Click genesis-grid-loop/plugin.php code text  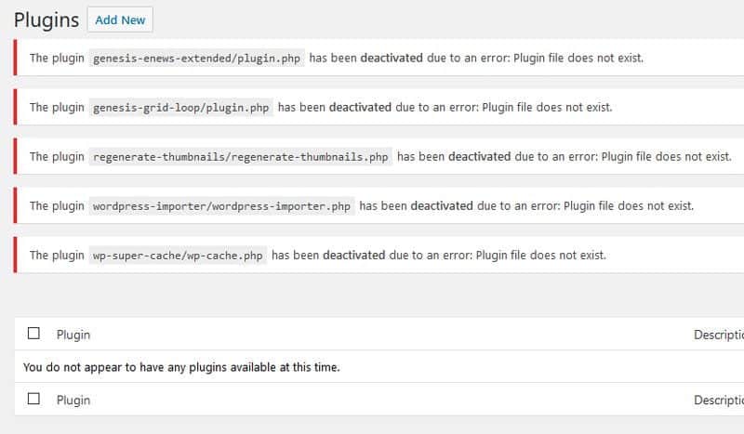180,108
